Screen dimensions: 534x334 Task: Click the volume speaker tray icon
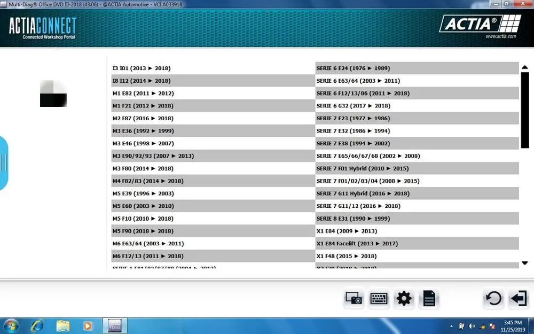472,326
